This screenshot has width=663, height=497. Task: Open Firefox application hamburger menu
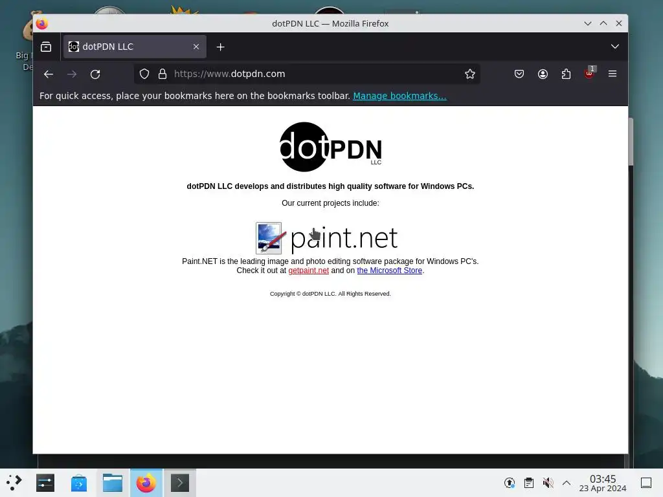(612, 74)
